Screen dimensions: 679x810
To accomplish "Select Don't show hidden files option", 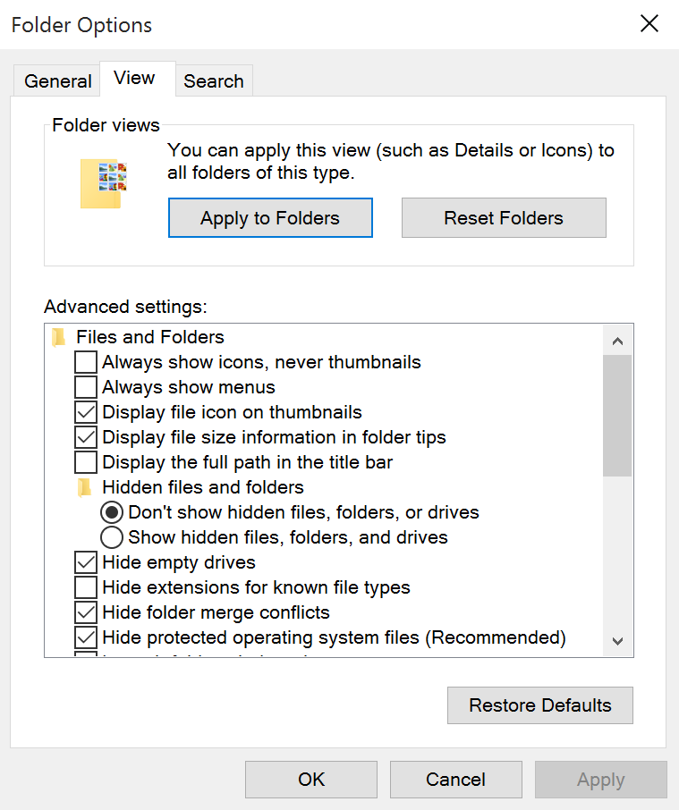I will click(112, 512).
